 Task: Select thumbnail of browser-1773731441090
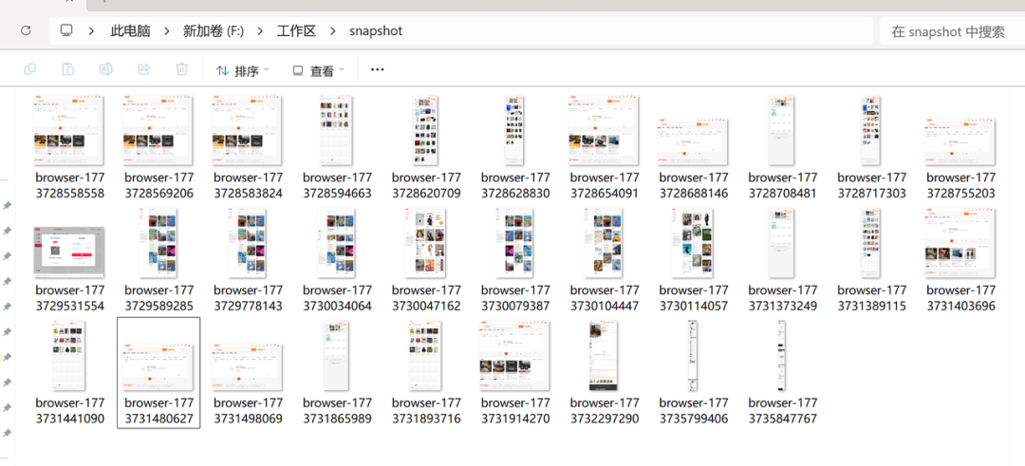click(x=68, y=356)
